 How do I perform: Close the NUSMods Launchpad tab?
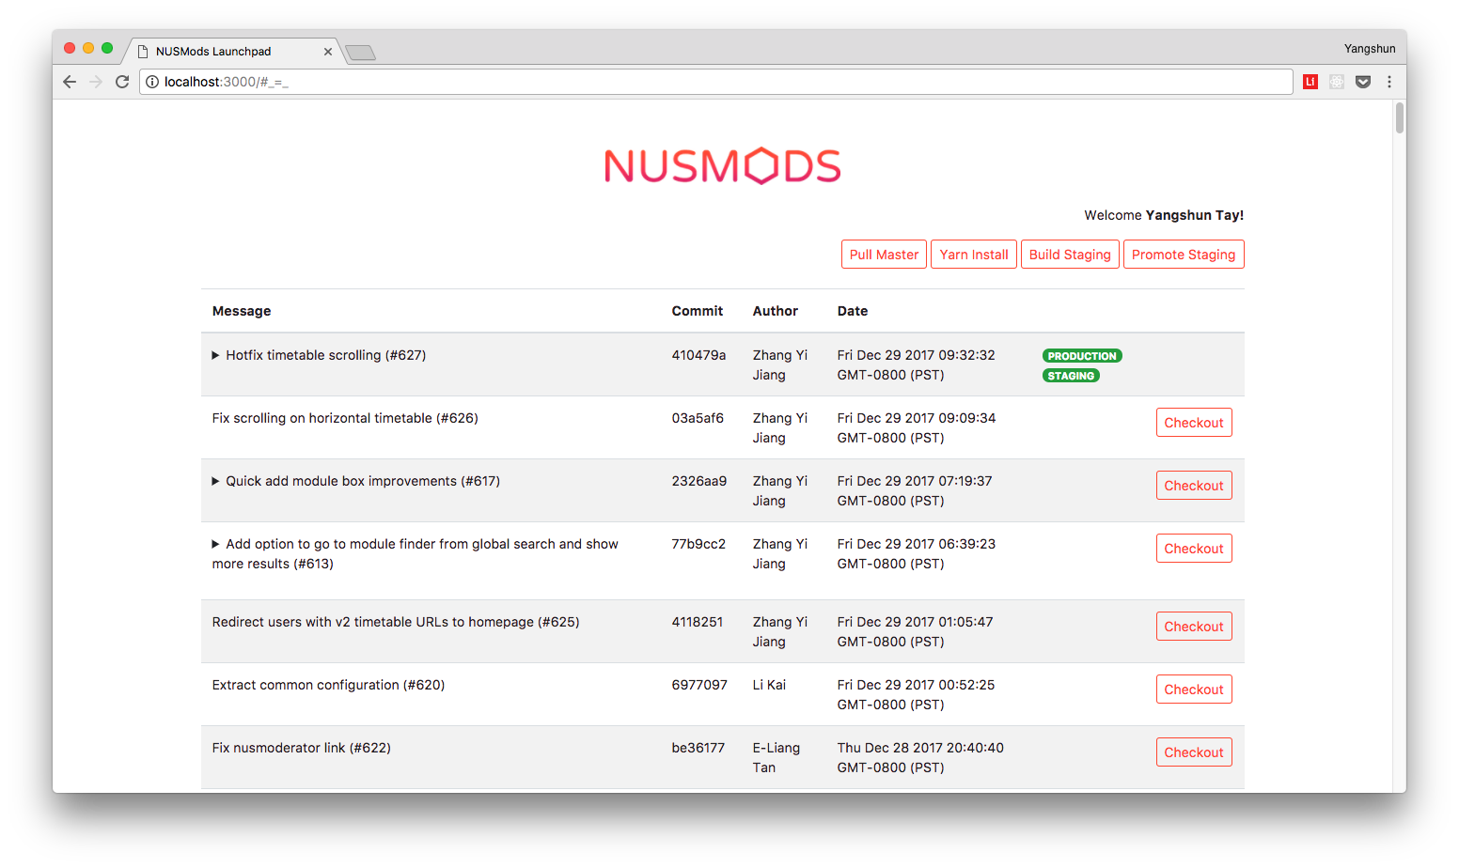click(x=328, y=52)
